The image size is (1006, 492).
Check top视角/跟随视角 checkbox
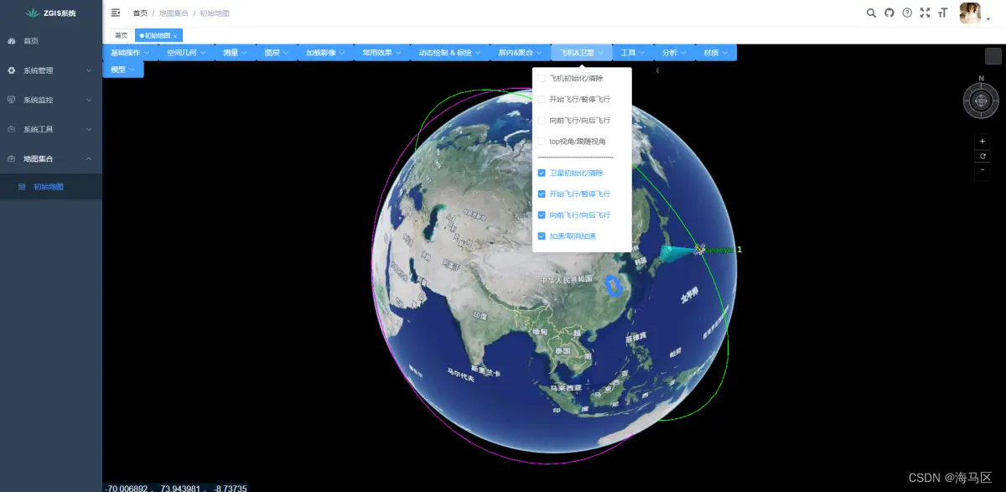click(542, 142)
